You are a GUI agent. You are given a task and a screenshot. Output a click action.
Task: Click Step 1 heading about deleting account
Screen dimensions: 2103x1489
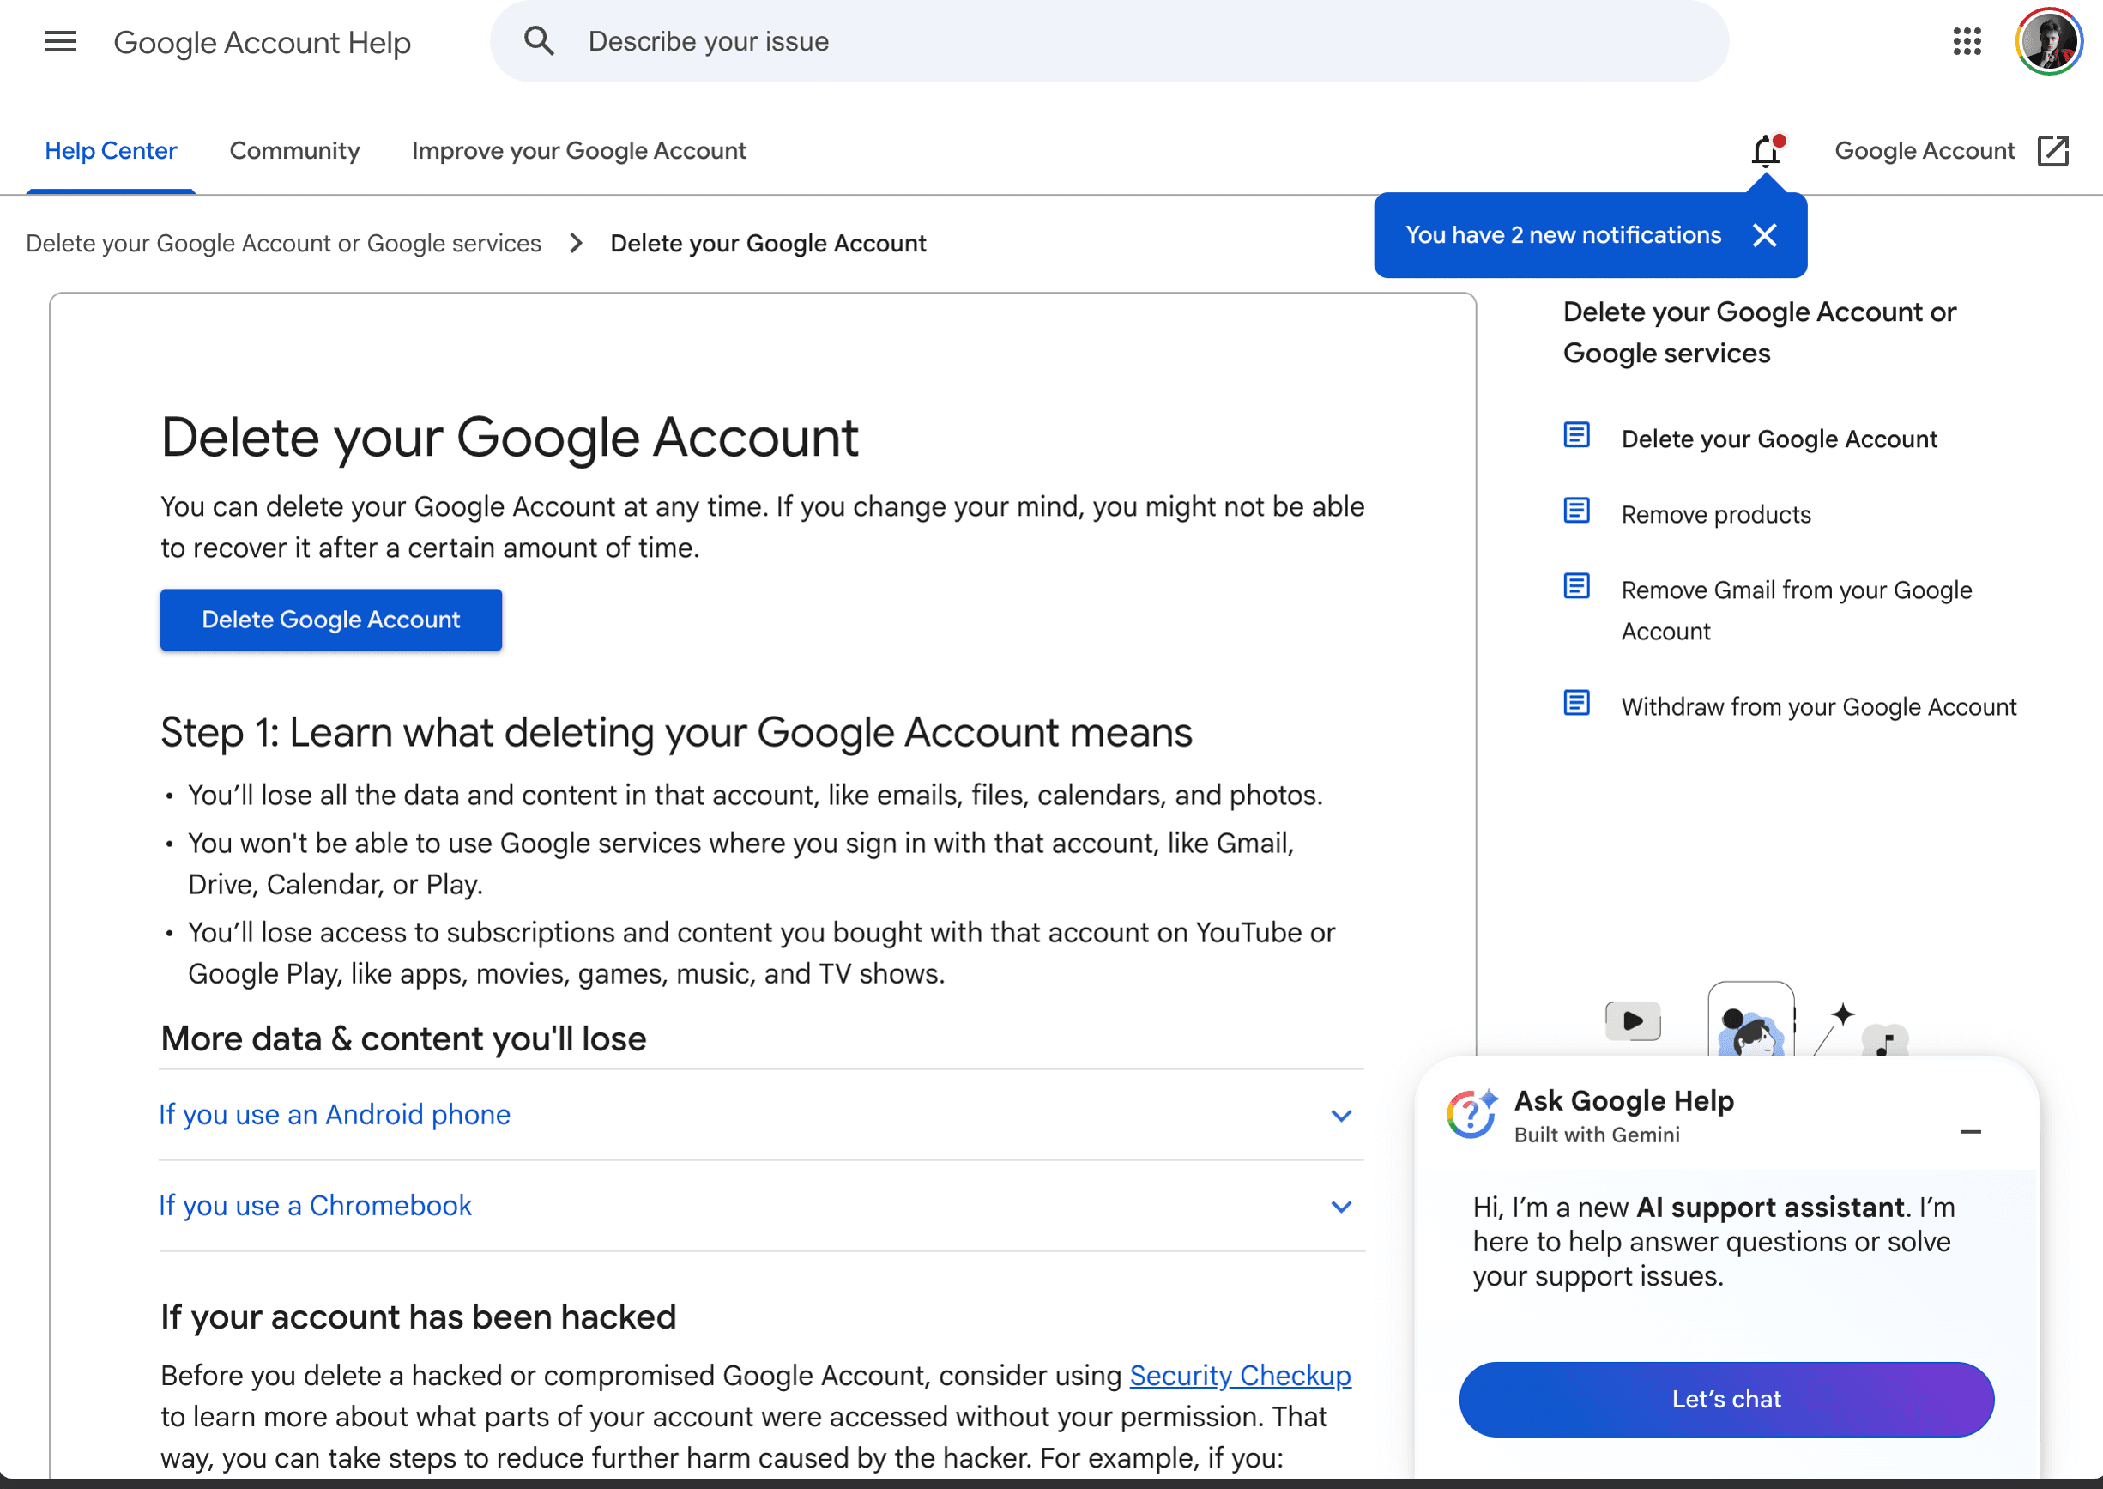tap(677, 733)
